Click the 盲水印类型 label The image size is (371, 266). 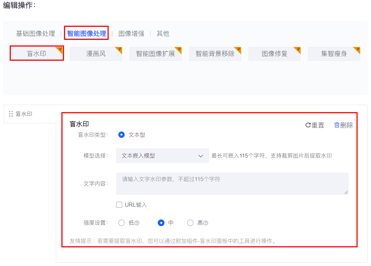[x=93, y=135]
